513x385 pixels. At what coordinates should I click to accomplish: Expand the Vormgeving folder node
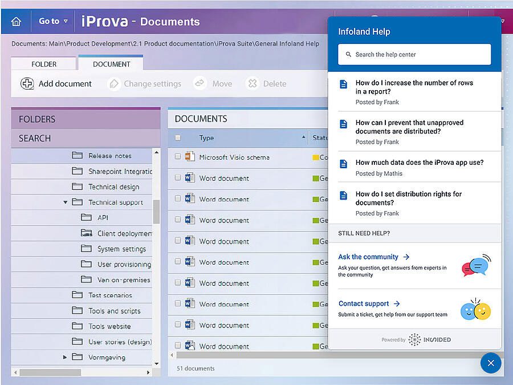coord(66,358)
